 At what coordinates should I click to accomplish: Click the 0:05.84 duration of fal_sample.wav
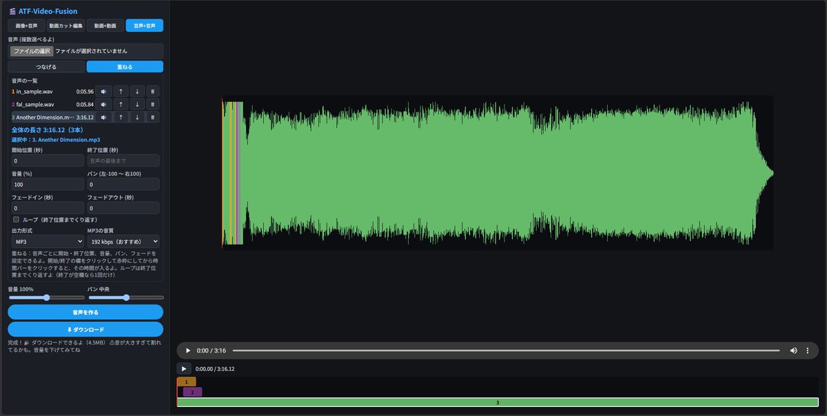point(85,104)
